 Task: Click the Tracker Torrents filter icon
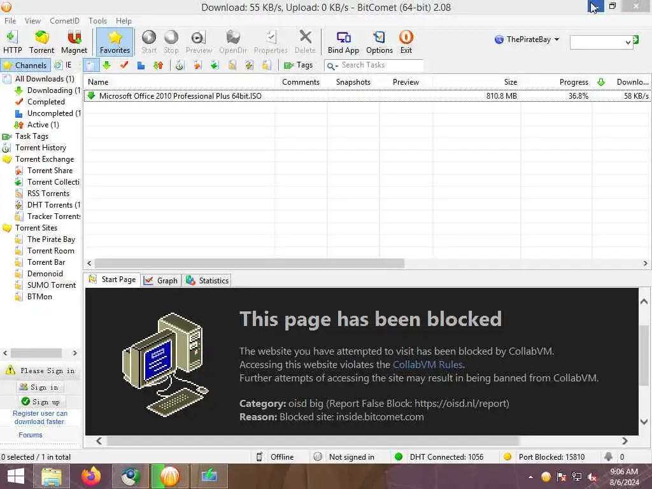[267, 66]
